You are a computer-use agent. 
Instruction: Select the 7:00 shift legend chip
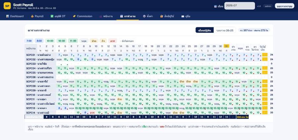29,41
